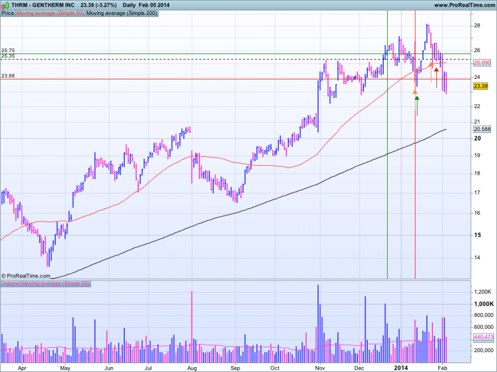Click the 1,000K volume axis label
This screenshot has width=497, height=372.
pos(484,304)
